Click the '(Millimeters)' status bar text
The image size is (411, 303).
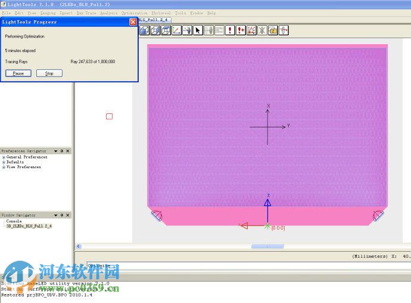(x=370, y=256)
